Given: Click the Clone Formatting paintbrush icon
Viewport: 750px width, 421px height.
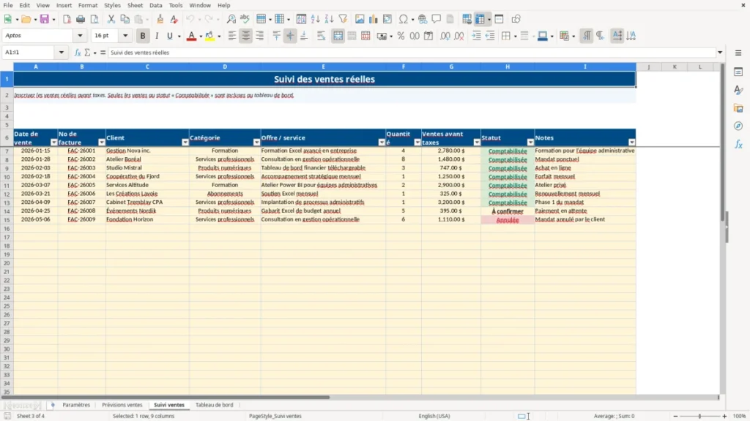Looking at the screenshot, I should tap(160, 19).
